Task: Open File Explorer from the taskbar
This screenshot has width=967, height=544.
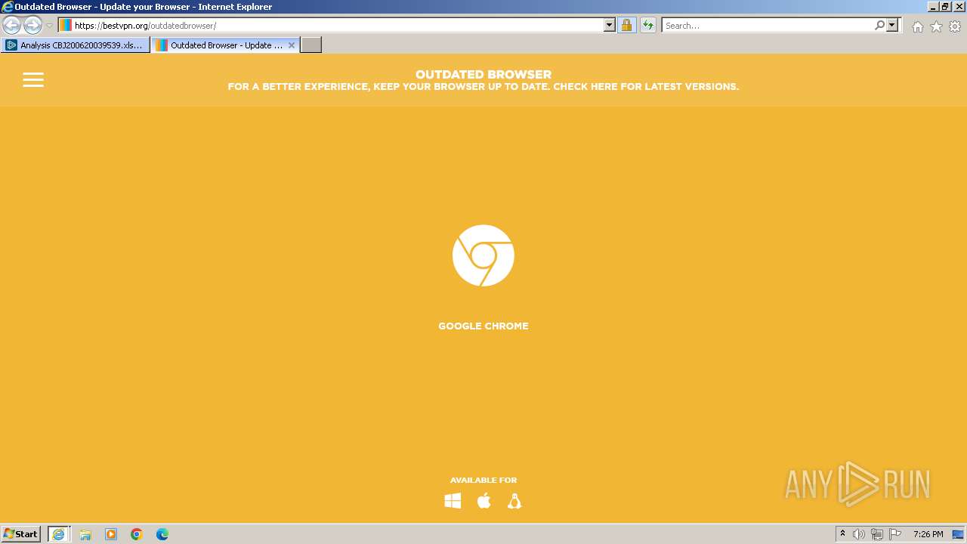Action: 85,534
